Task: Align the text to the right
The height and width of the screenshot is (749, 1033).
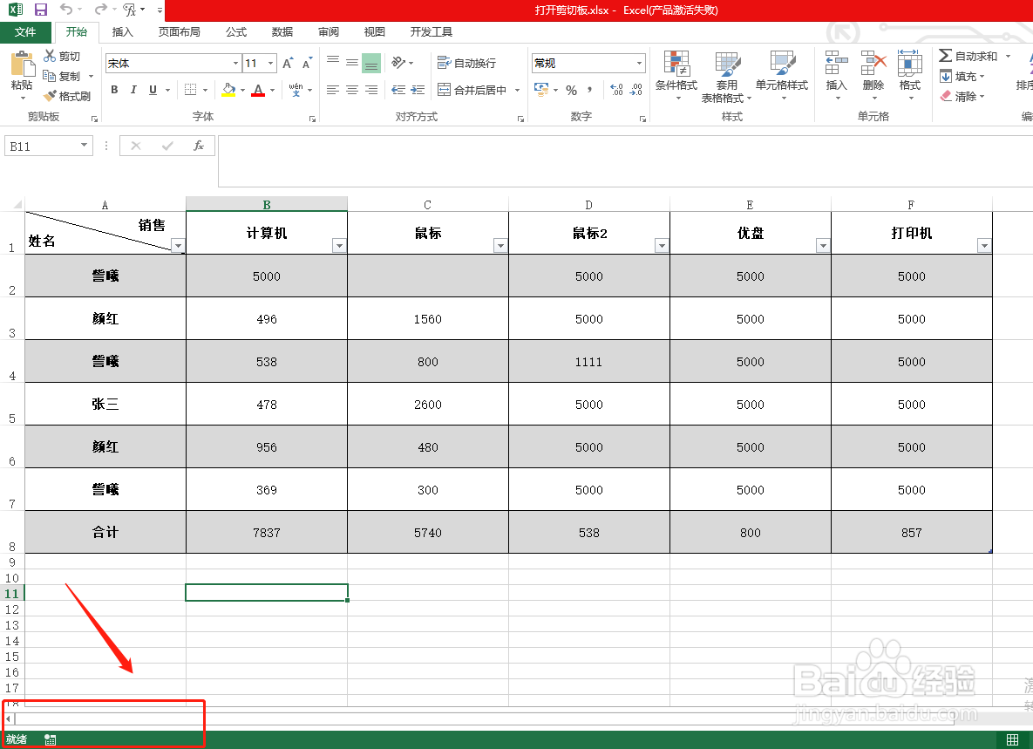Action: coord(371,90)
